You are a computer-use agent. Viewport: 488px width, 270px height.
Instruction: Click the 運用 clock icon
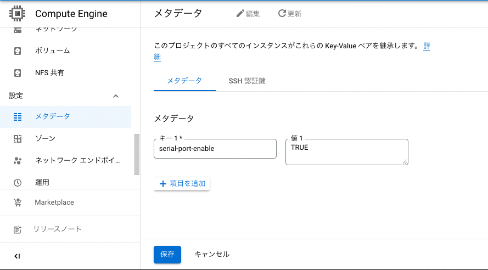pyautogui.click(x=18, y=183)
